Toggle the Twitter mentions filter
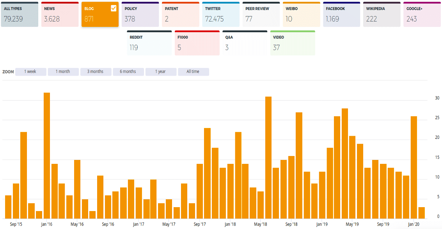 coord(220,14)
